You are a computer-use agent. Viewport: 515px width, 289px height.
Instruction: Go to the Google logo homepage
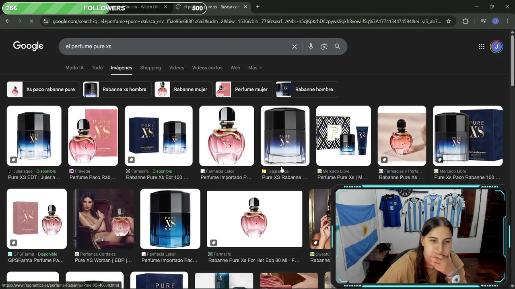tap(28, 46)
